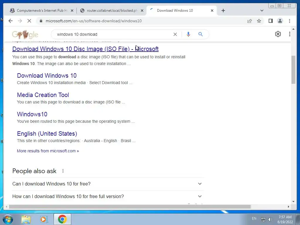Click the vertical scrollbar thumb
This screenshot has width=300, height=225.
tap(293, 70)
